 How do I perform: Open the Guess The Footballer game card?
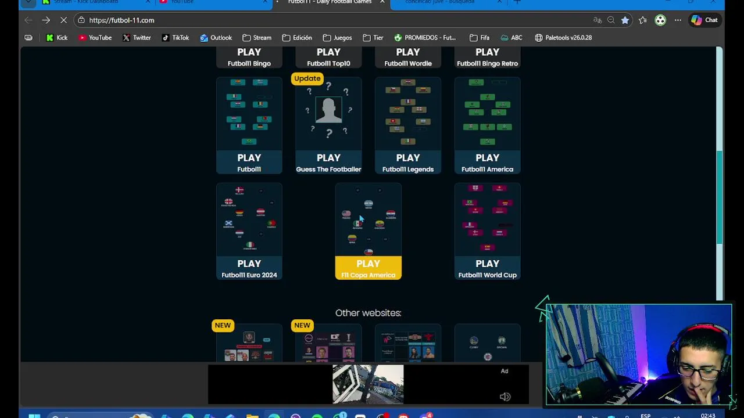328,125
